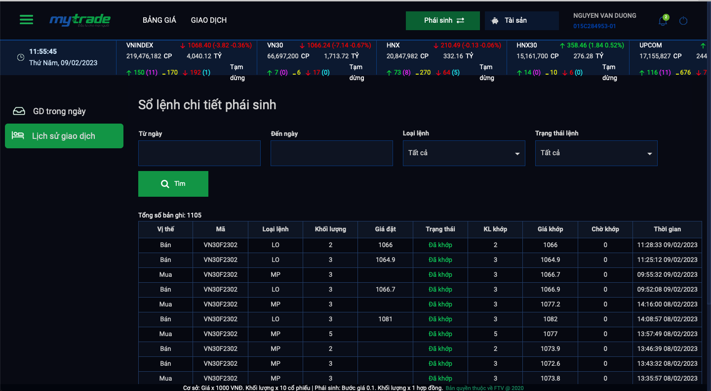Click the Trạng thái column header
The image size is (711, 391).
pos(440,229)
